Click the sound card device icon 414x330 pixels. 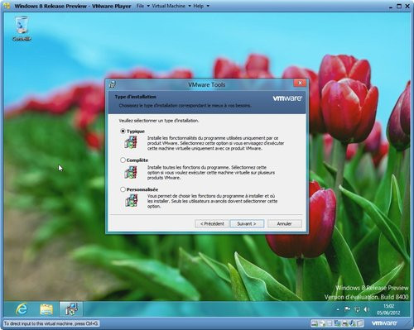[353, 323]
